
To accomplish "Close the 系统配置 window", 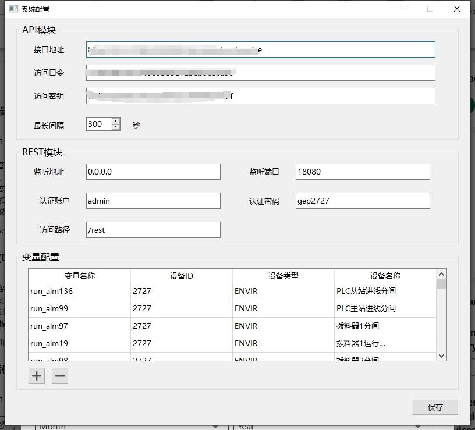I will 457,9.
